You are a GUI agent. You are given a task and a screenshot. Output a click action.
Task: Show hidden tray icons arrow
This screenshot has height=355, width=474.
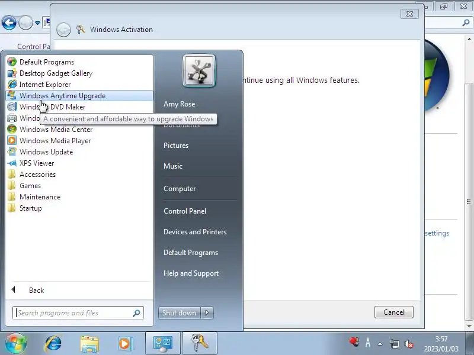pos(380,344)
